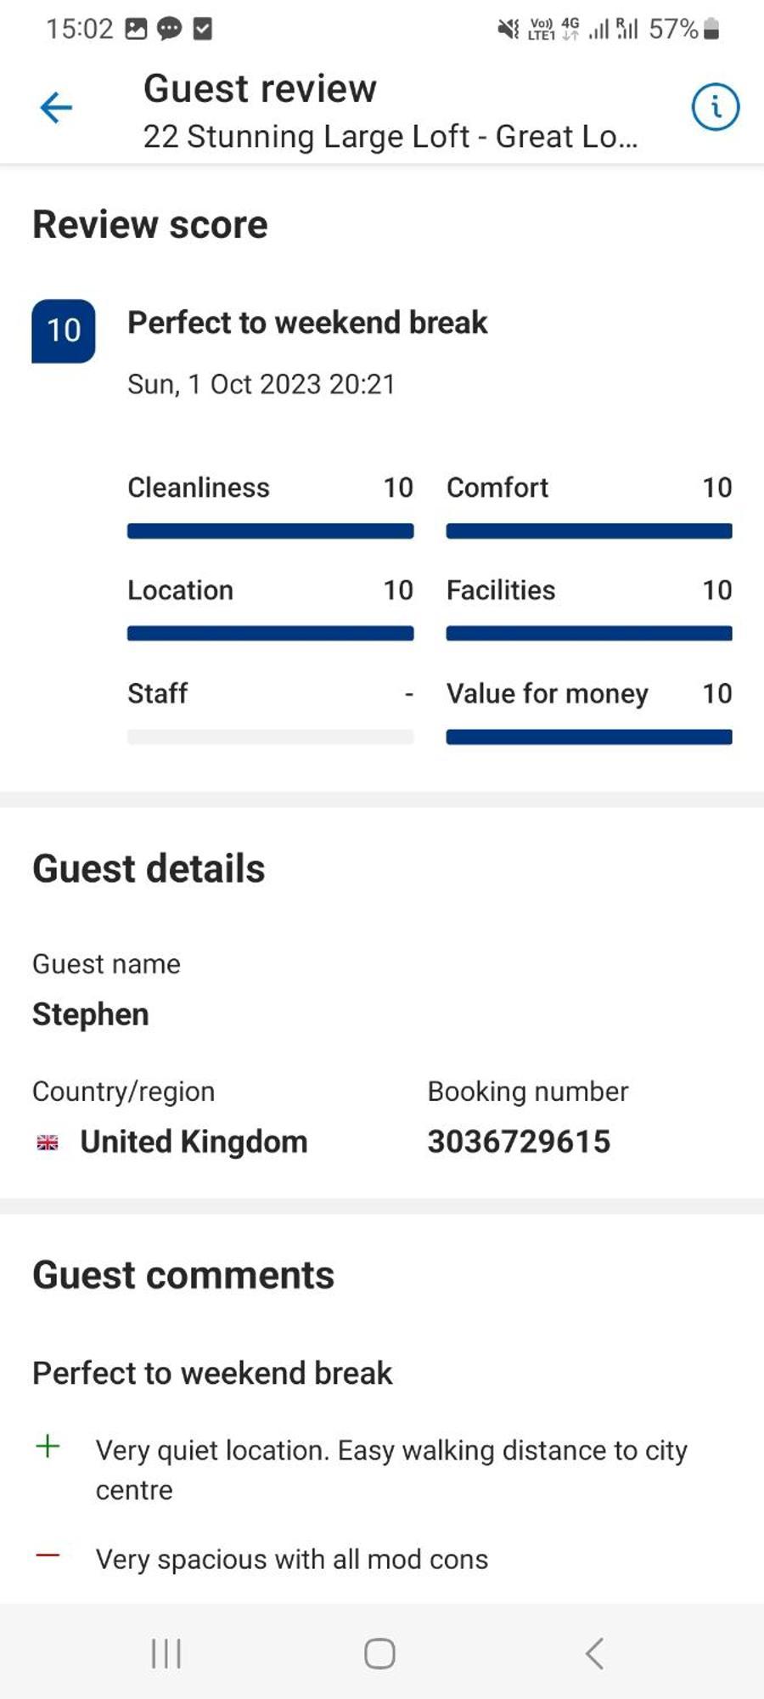Screen dimensions: 764x1699
Task: Tap the red minus negative comment icon
Action: click(48, 1555)
